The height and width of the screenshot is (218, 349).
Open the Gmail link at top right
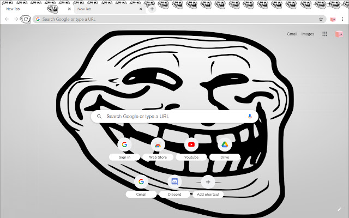292,34
